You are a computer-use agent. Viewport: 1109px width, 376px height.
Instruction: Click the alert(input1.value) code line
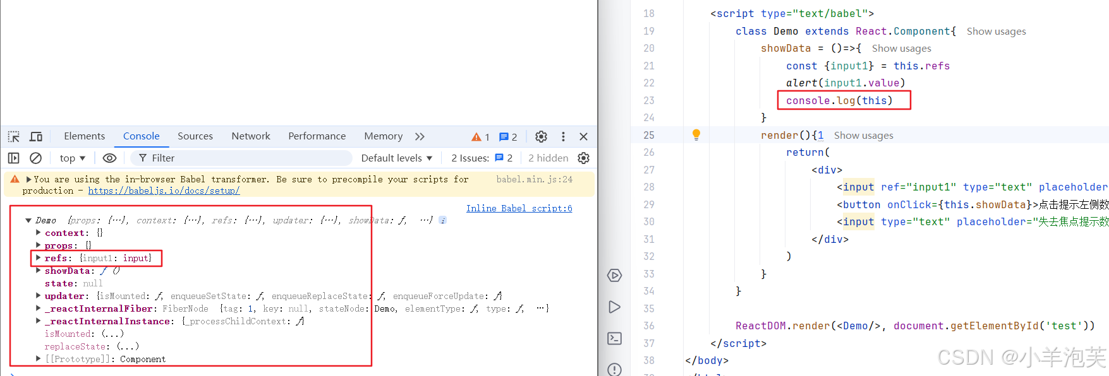pyautogui.click(x=845, y=83)
